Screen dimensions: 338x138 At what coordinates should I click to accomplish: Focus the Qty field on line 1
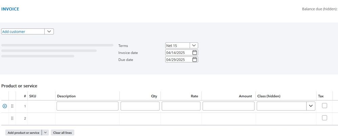pyautogui.click(x=140, y=106)
